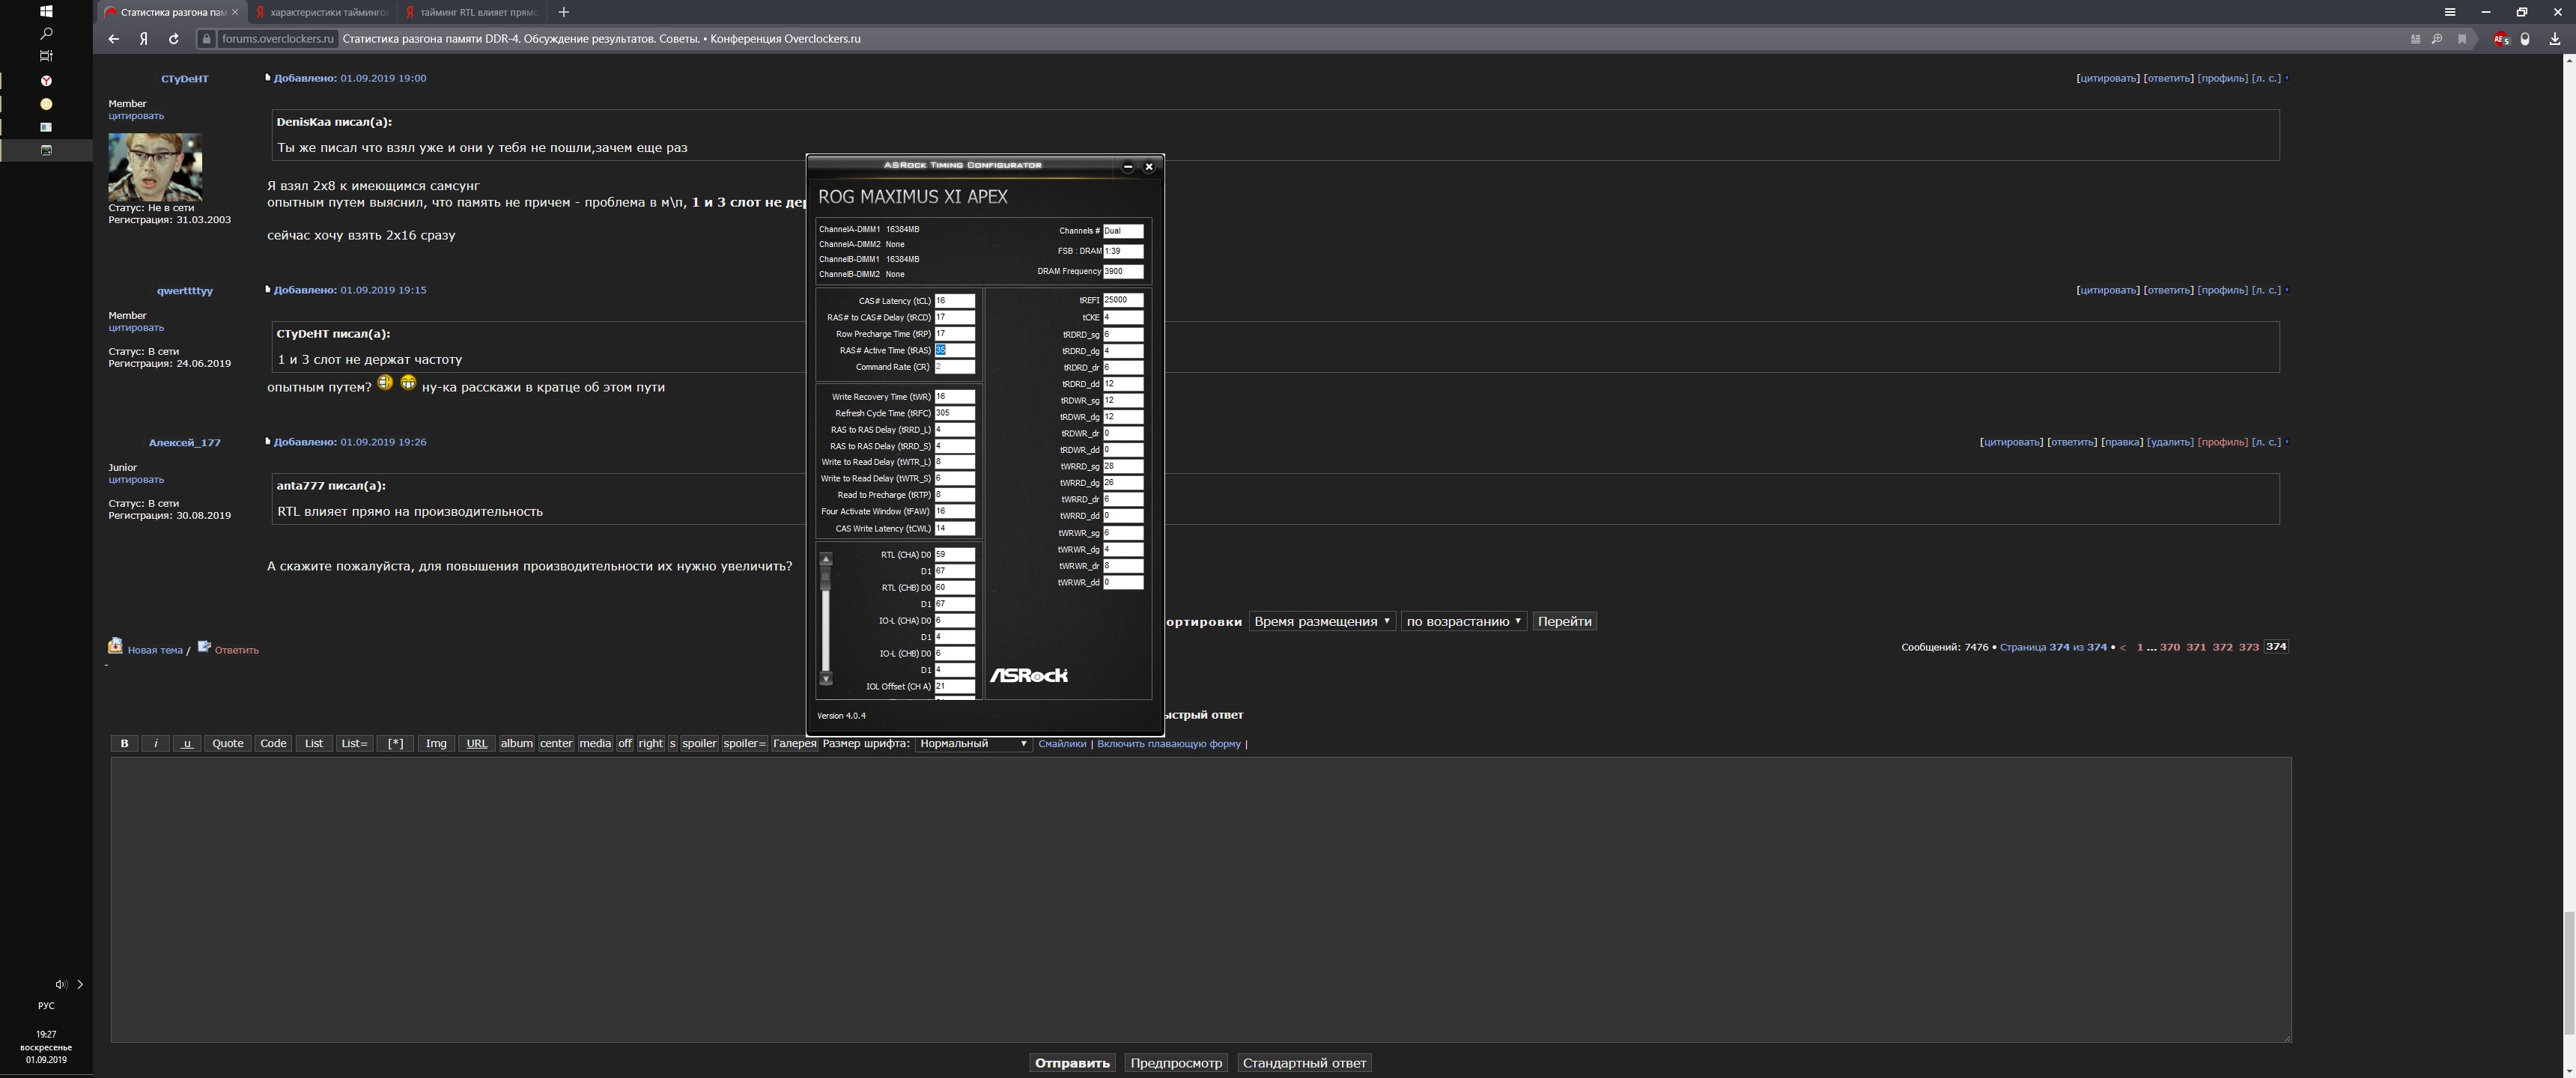Click the 'Отправить' submit button
Viewport: 2576px width, 1078px height.
(x=1072, y=1063)
